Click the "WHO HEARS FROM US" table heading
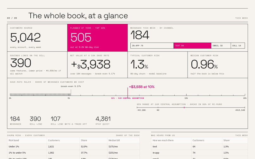Screen dimensions: 255x159 [163, 135]
